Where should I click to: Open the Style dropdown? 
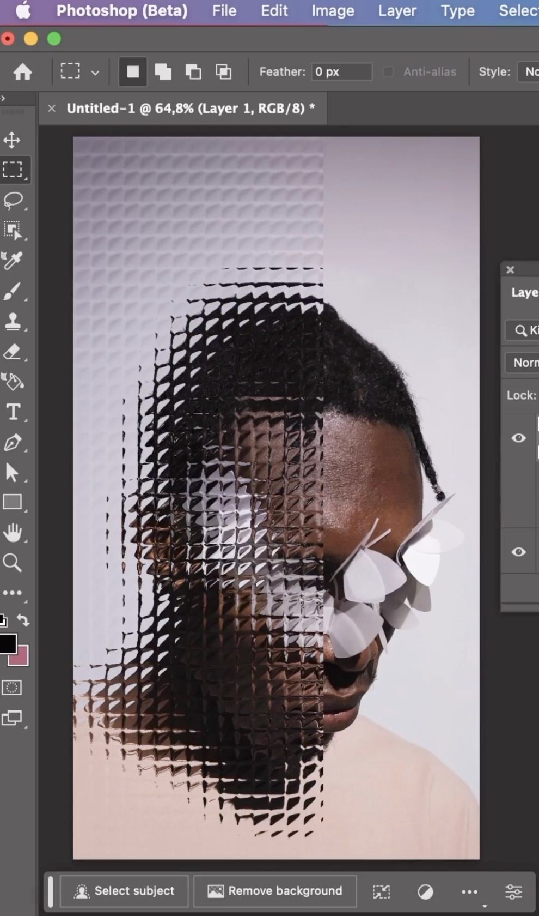[528, 71]
